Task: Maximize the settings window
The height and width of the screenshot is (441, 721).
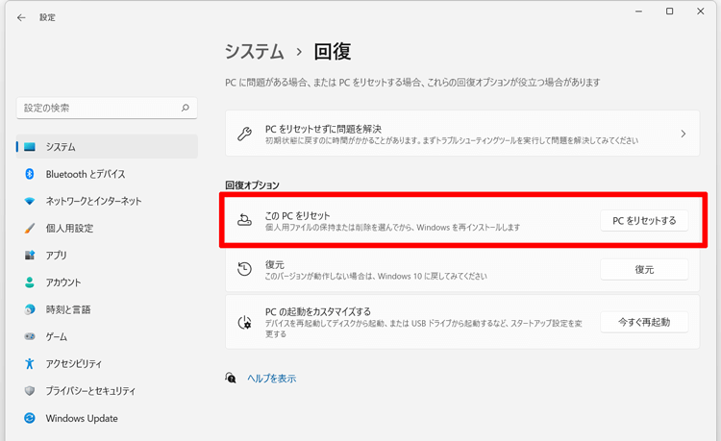Action: pyautogui.click(x=669, y=12)
